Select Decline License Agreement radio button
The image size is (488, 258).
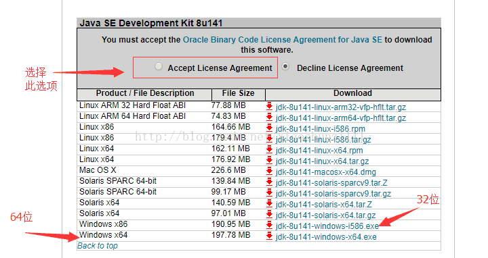coord(285,66)
